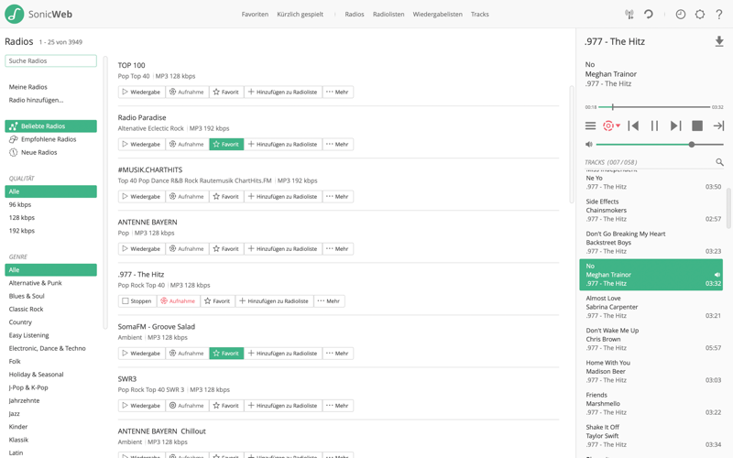Pause the current playback
Viewport: 733px width, 458px height.
654,125
